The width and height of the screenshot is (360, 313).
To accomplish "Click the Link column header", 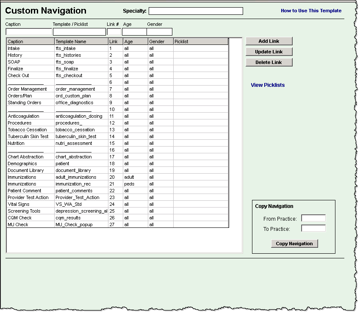I will [x=116, y=42].
